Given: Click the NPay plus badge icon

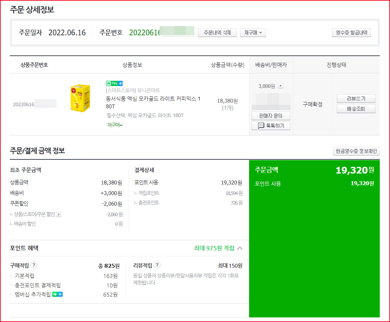Looking at the screenshot, I should click(x=114, y=83).
